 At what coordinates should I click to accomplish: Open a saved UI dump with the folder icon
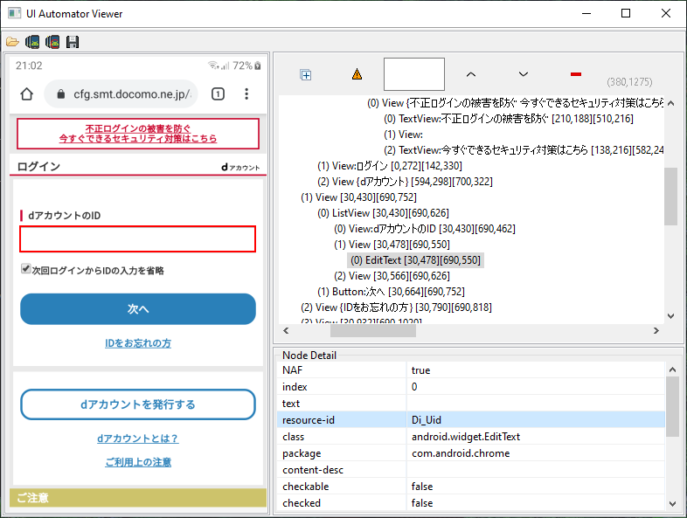pos(12,42)
